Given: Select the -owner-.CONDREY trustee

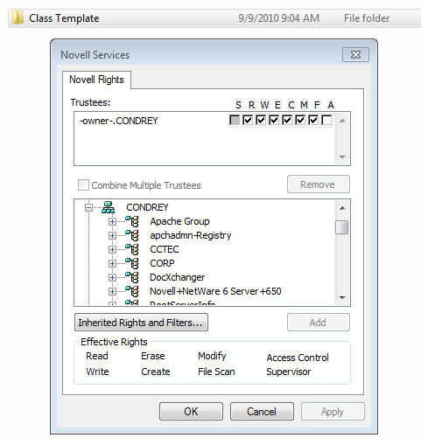Looking at the screenshot, I should point(119,121).
